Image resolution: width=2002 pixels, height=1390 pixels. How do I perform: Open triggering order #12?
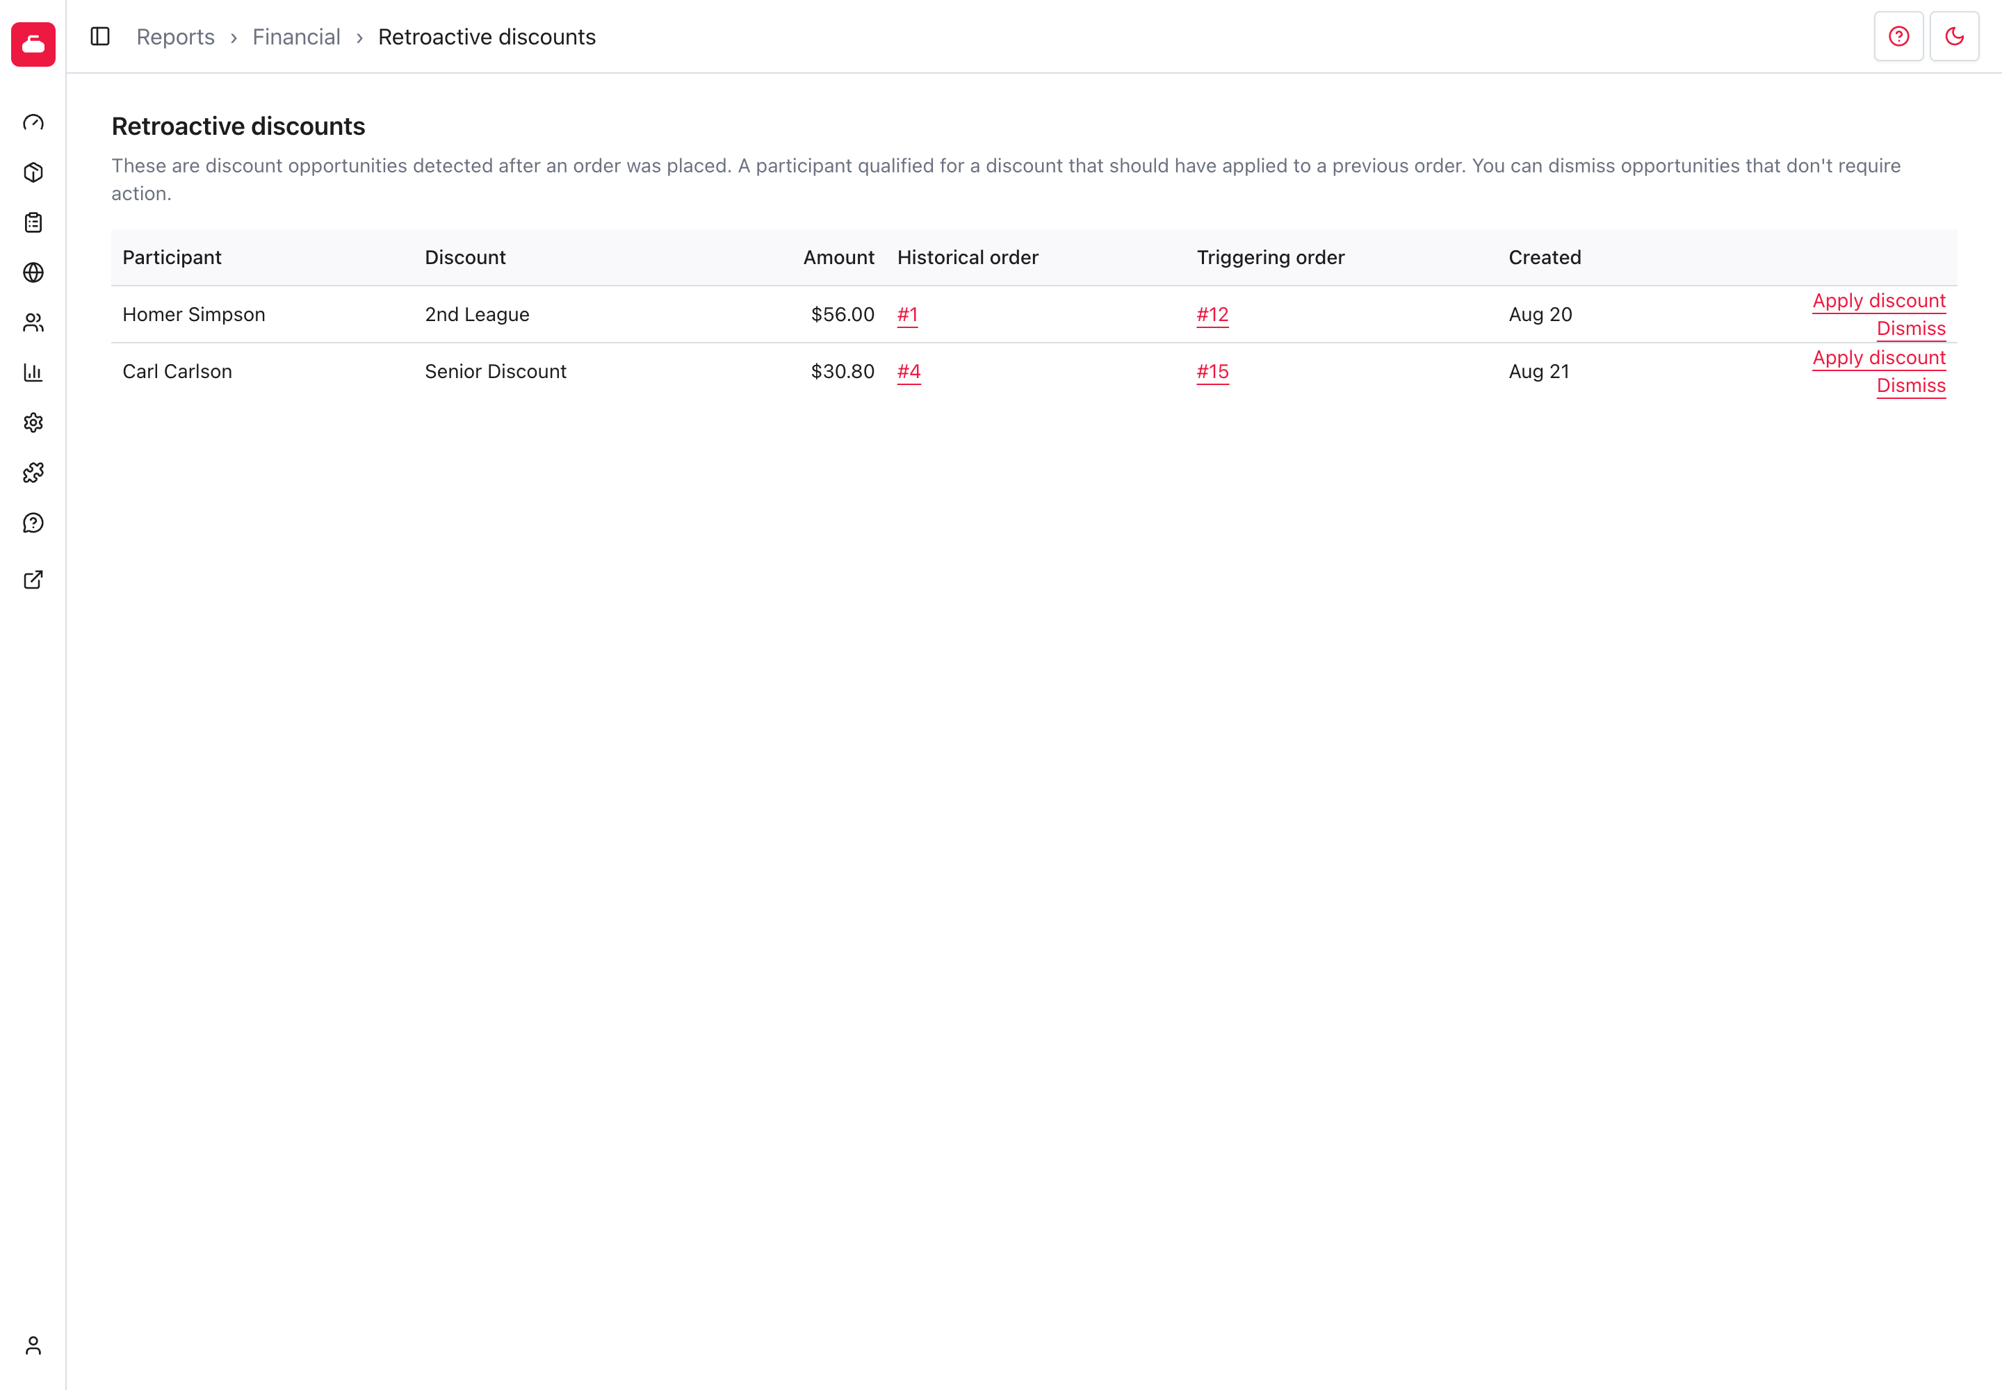click(1213, 314)
